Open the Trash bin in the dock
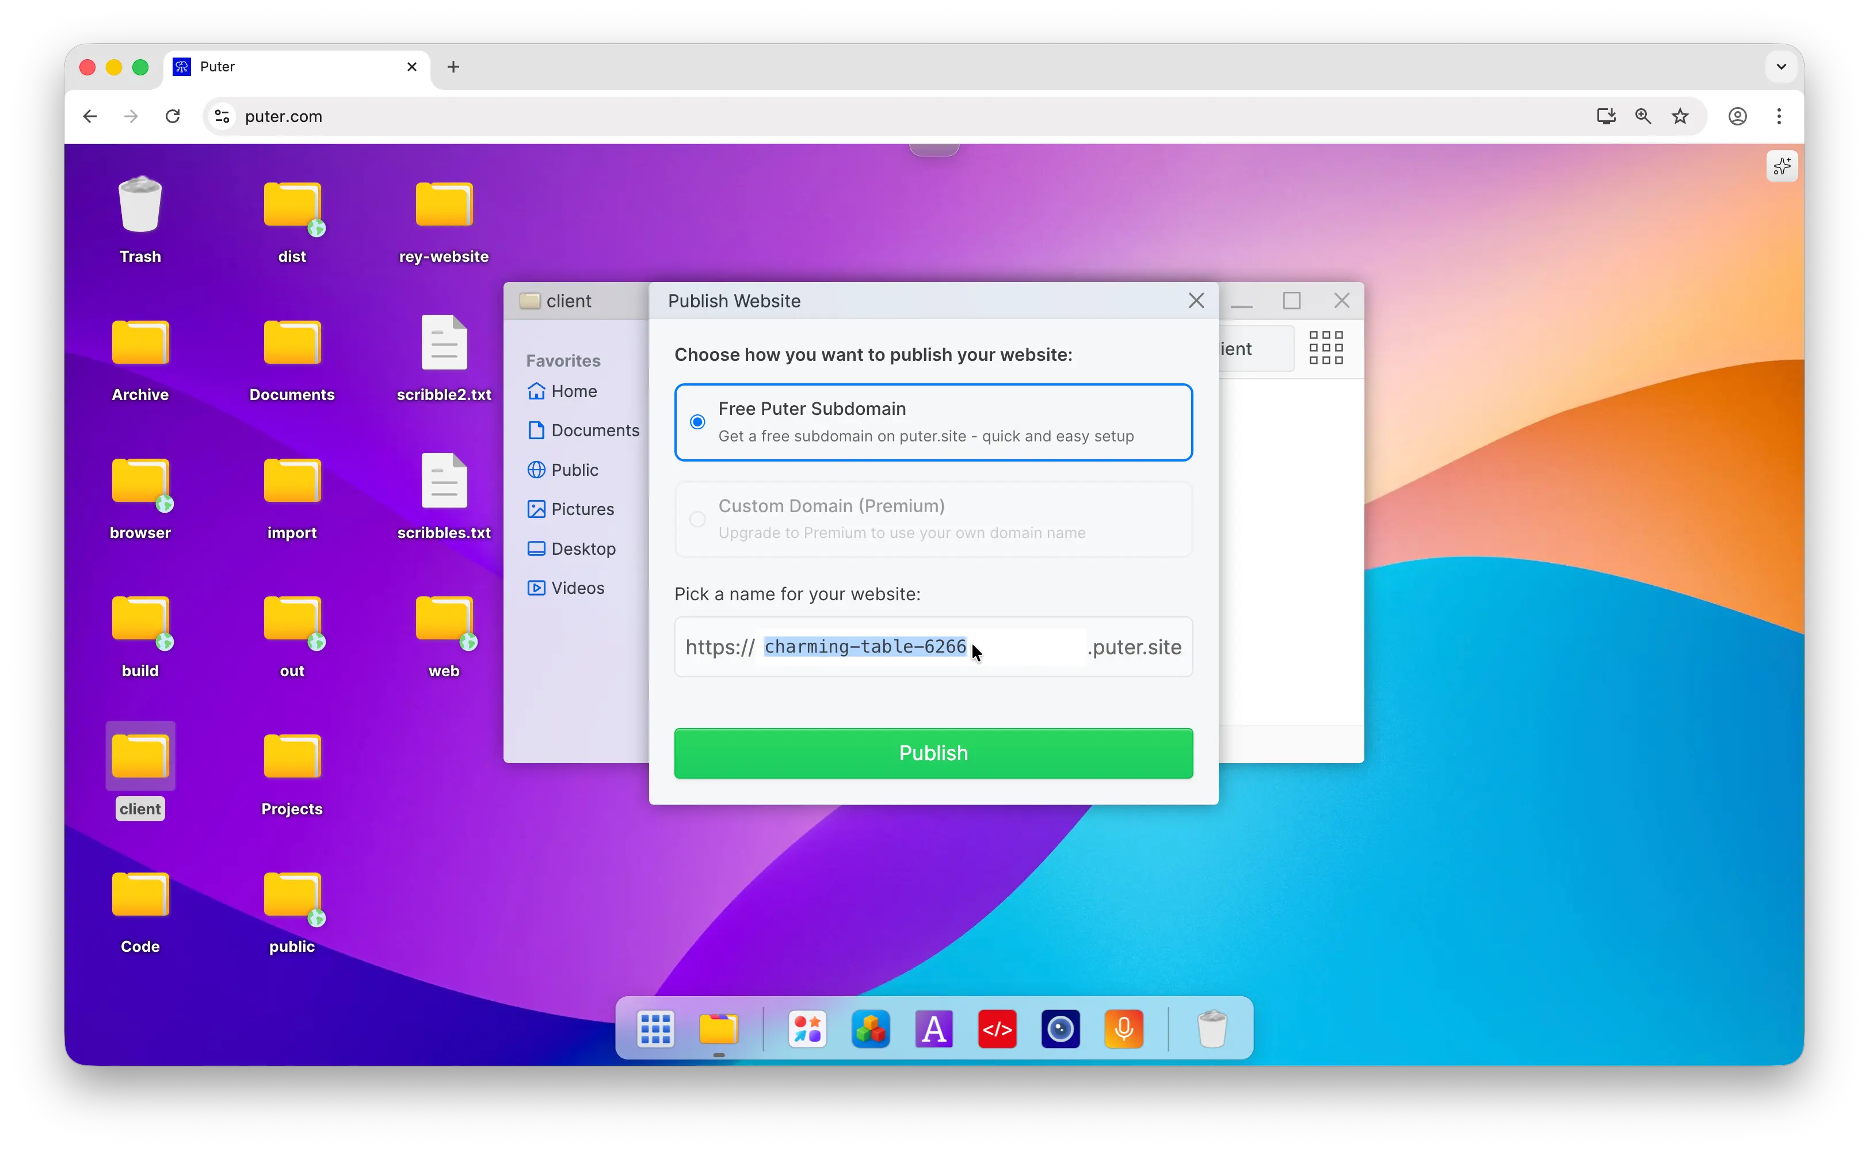The width and height of the screenshot is (1869, 1151). point(1212,1028)
